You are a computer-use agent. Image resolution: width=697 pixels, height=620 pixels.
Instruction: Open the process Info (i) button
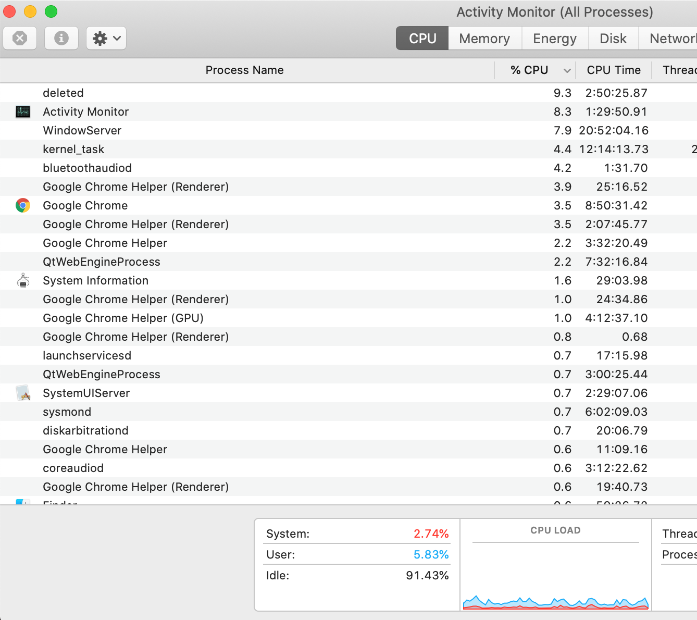coord(61,38)
